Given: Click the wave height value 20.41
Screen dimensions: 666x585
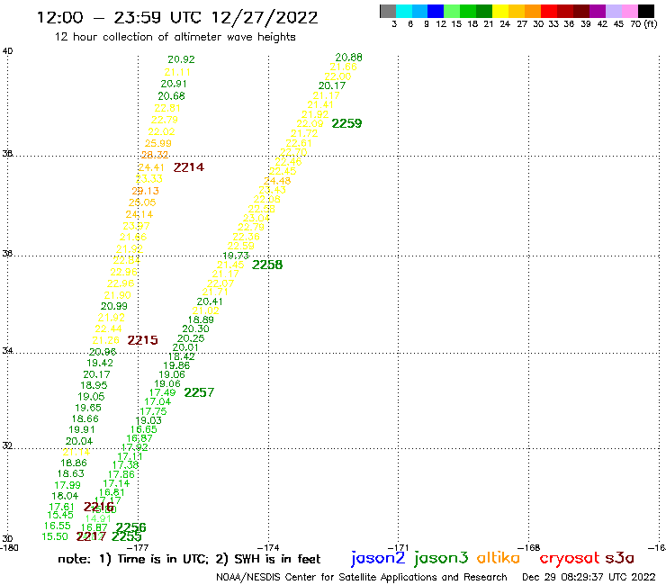Looking at the screenshot, I should coord(210,301).
